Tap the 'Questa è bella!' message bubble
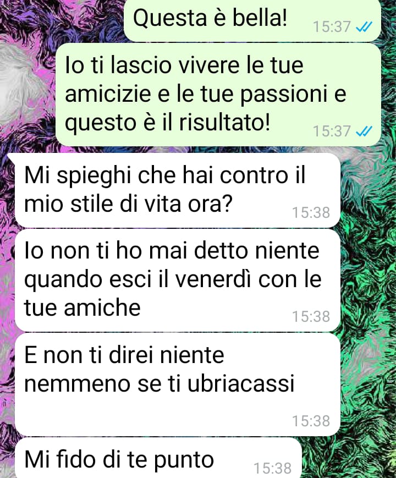This screenshot has width=396, height=478. pos(252,20)
